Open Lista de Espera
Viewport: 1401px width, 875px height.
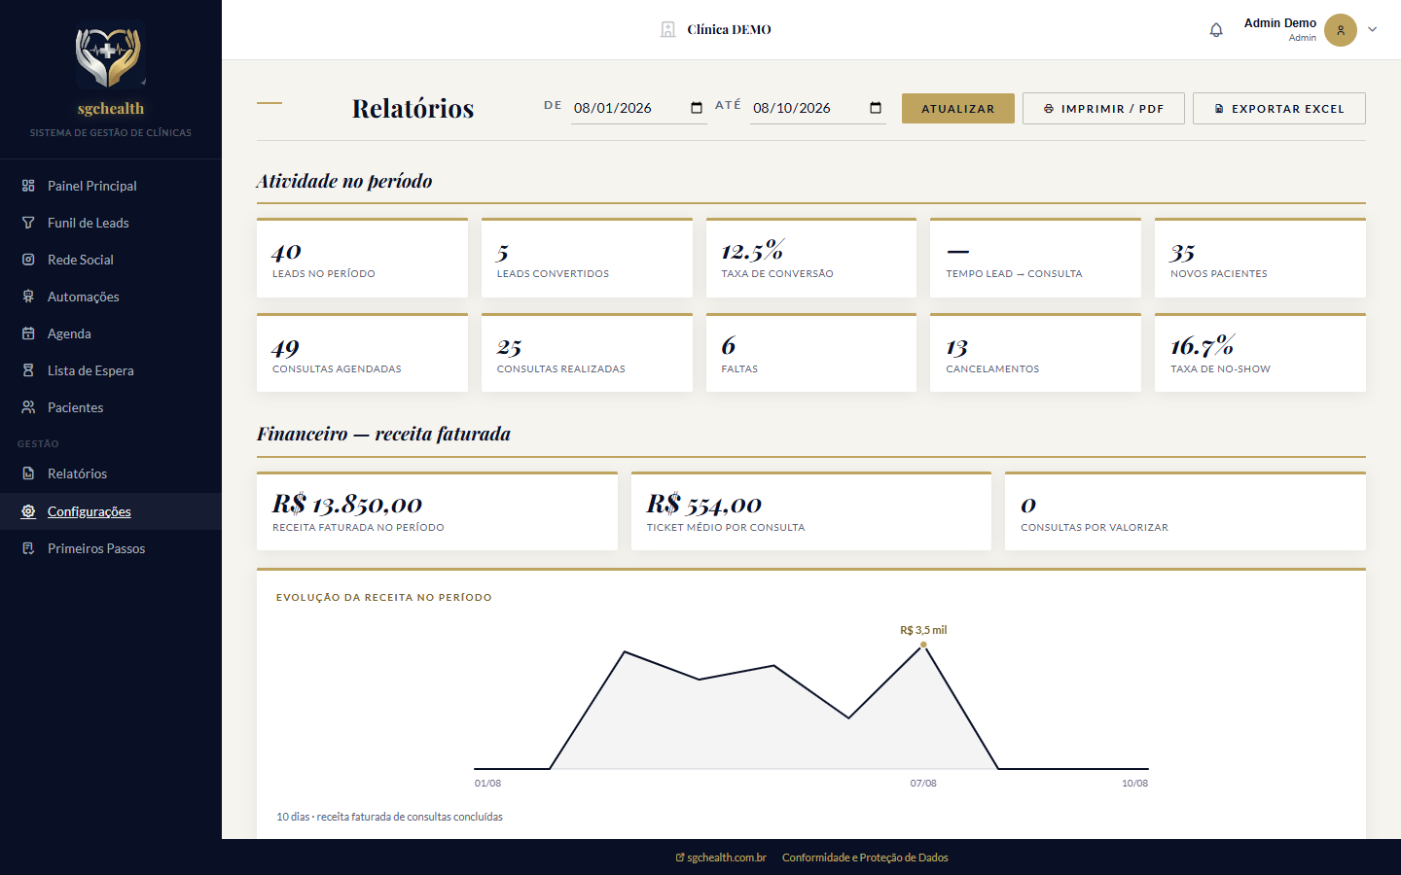(111, 370)
